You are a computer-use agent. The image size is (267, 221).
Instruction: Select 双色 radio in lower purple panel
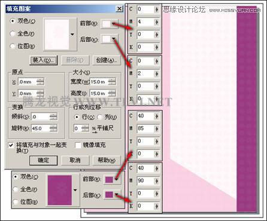click(16, 177)
